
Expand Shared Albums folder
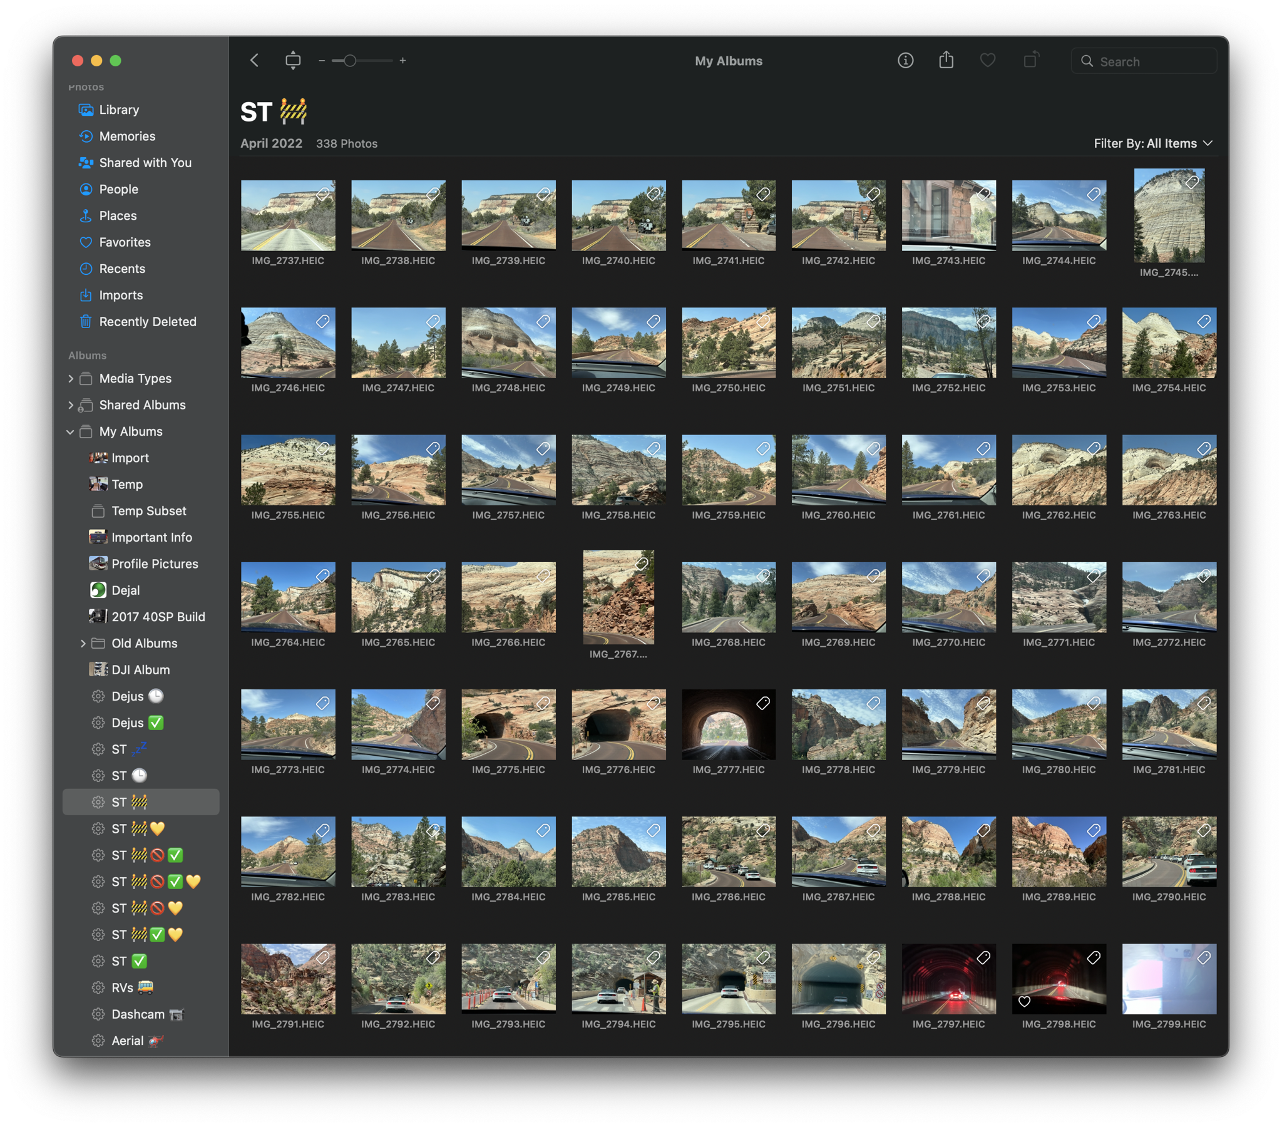coord(70,404)
